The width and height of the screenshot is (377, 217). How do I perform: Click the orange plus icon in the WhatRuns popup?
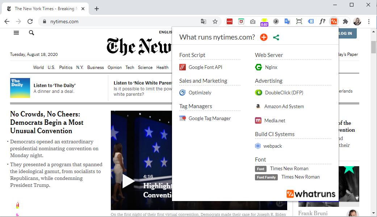click(x=264, y=37)
